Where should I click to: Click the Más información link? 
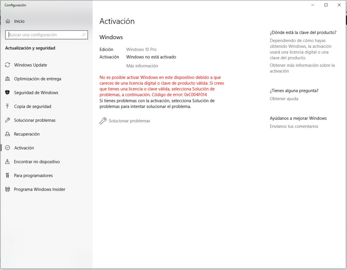[142, 66]
